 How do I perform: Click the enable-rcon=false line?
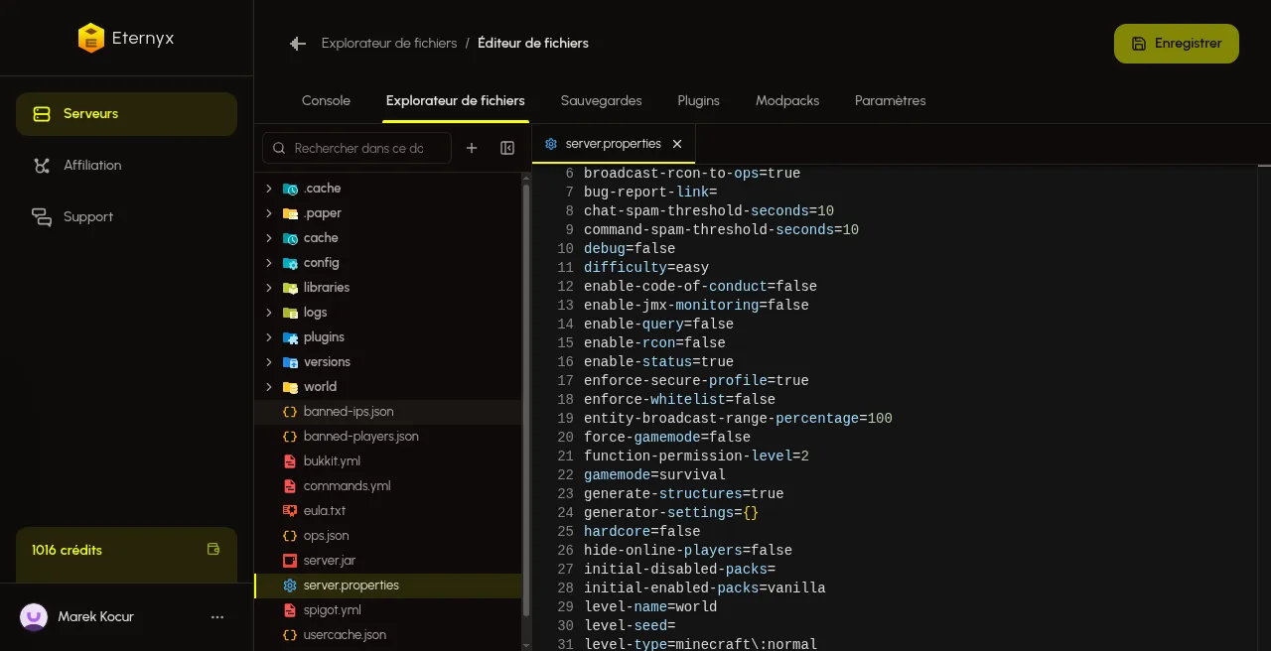click(x=654, y=343)
